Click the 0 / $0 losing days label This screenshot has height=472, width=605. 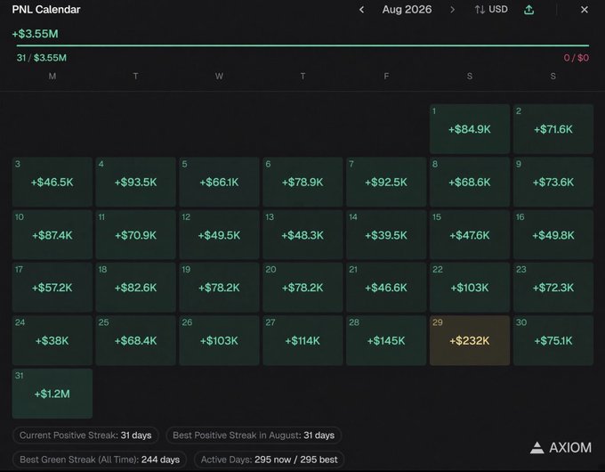pos(576,58)
